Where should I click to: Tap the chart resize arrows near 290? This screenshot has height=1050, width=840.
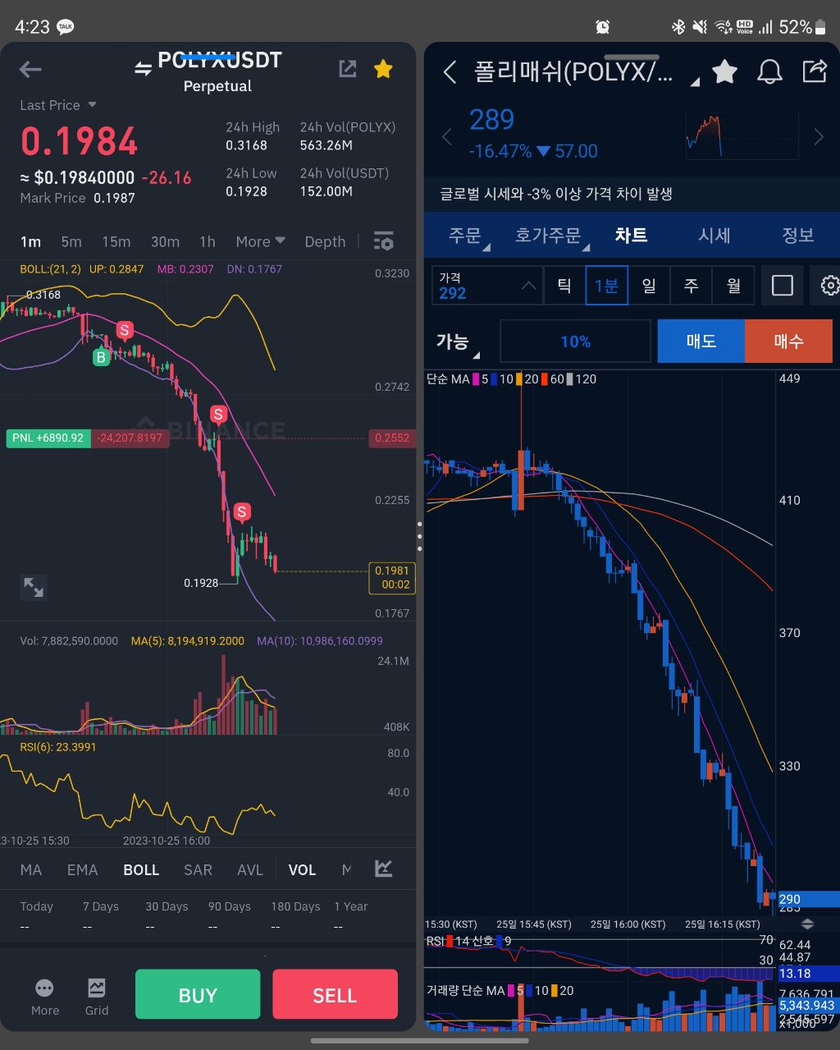point(807,924)
